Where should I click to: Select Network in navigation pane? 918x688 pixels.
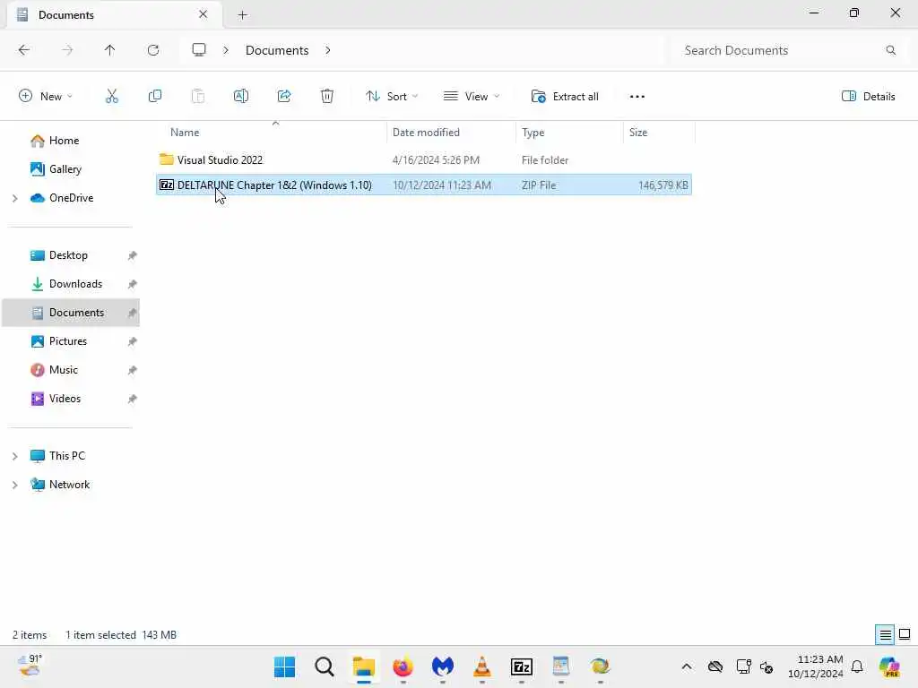[70, 485]
